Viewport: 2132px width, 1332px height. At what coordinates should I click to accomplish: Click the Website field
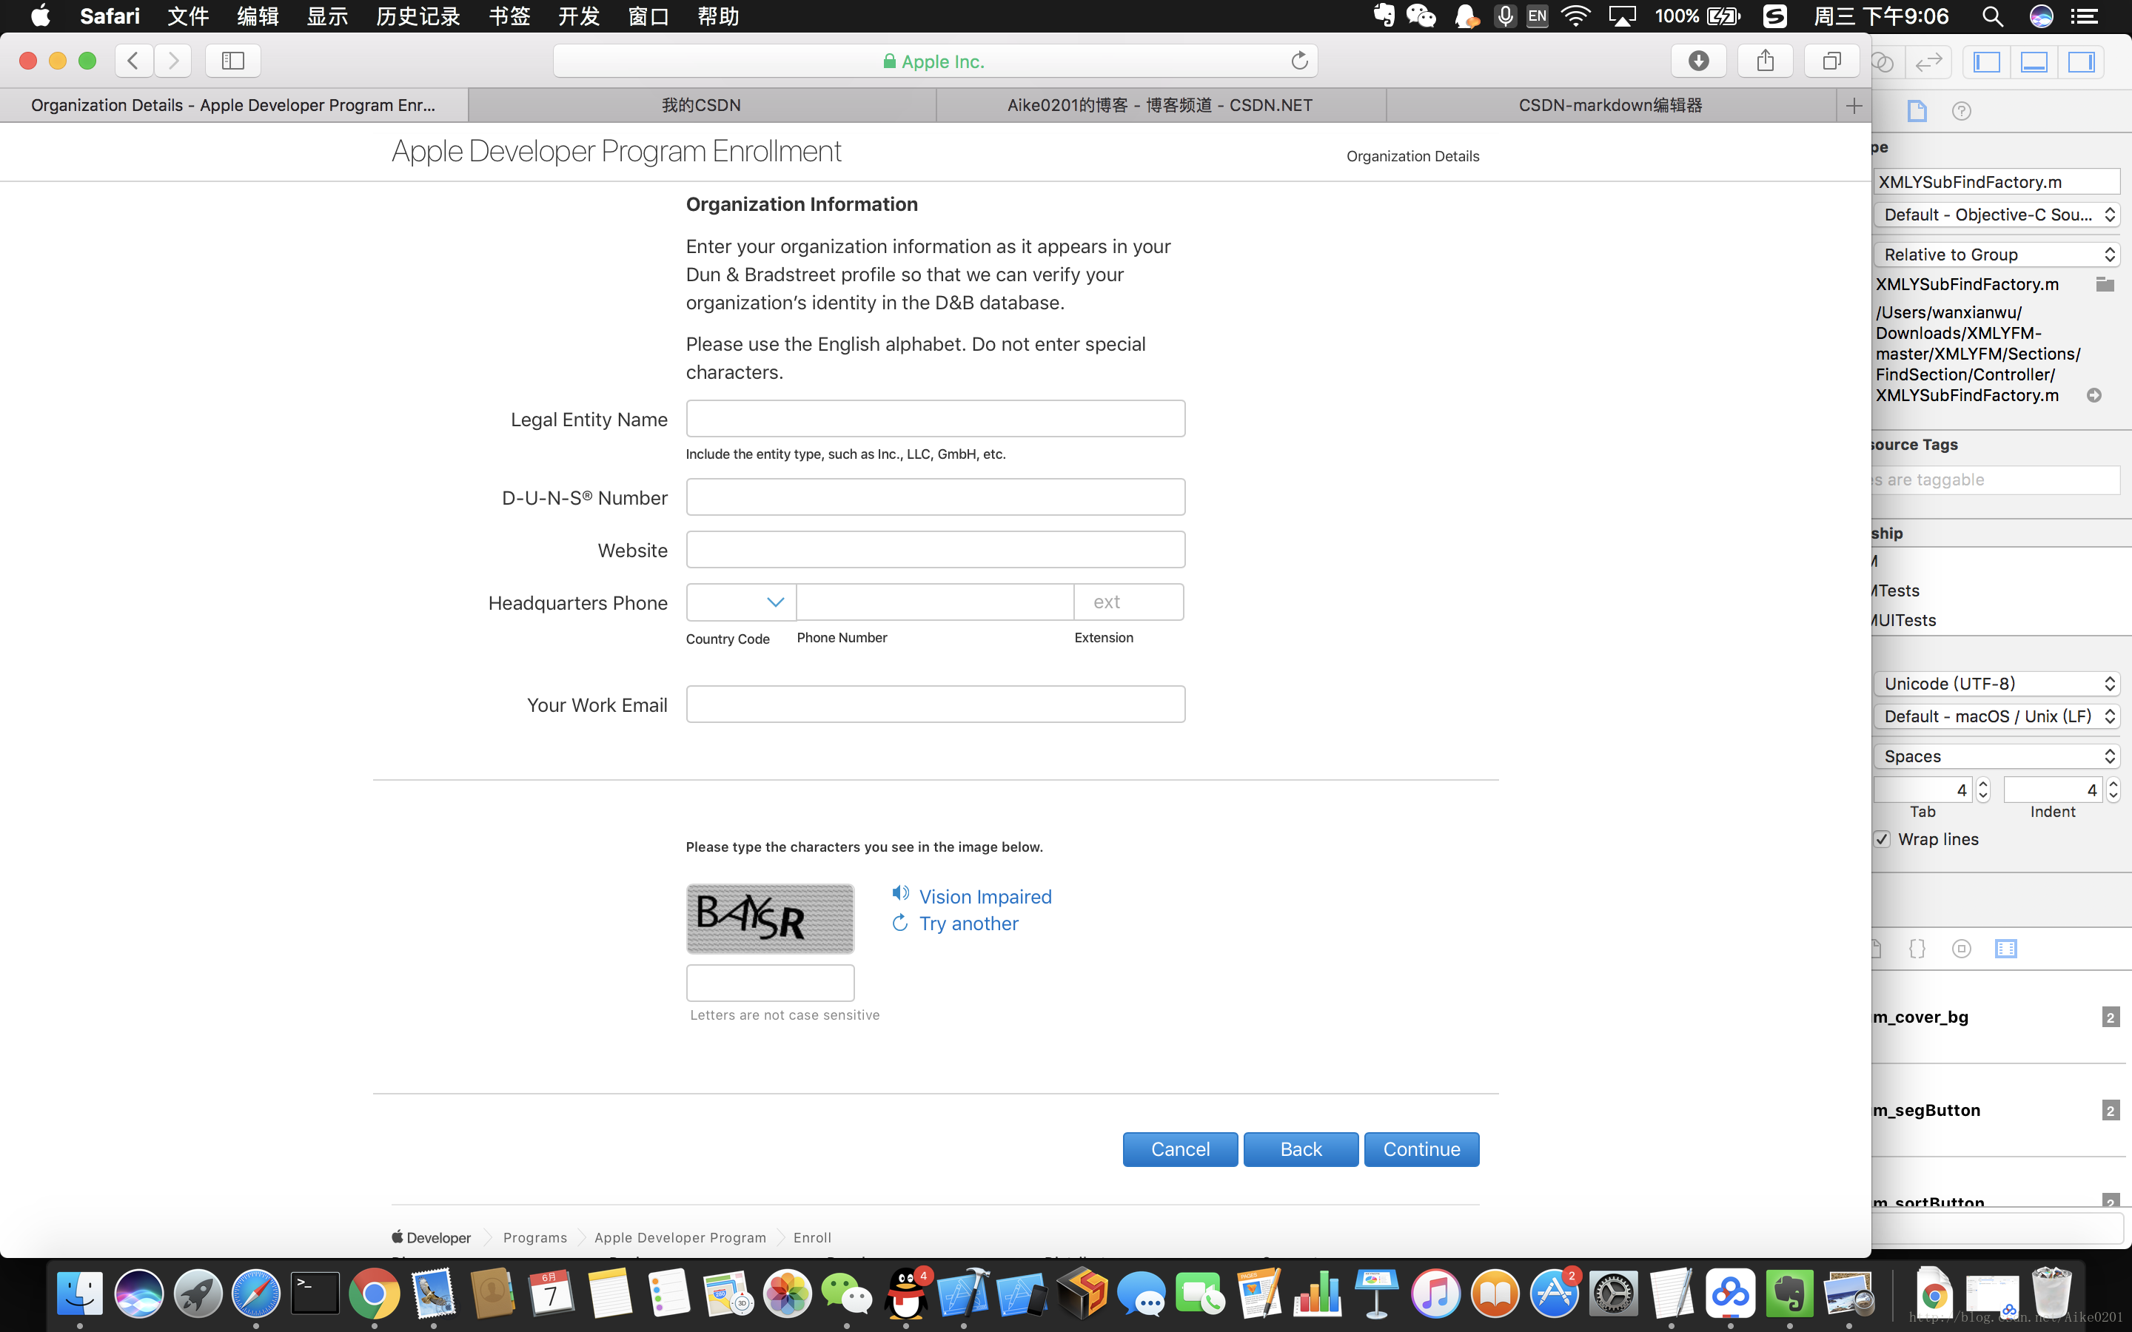coord(936,550)
